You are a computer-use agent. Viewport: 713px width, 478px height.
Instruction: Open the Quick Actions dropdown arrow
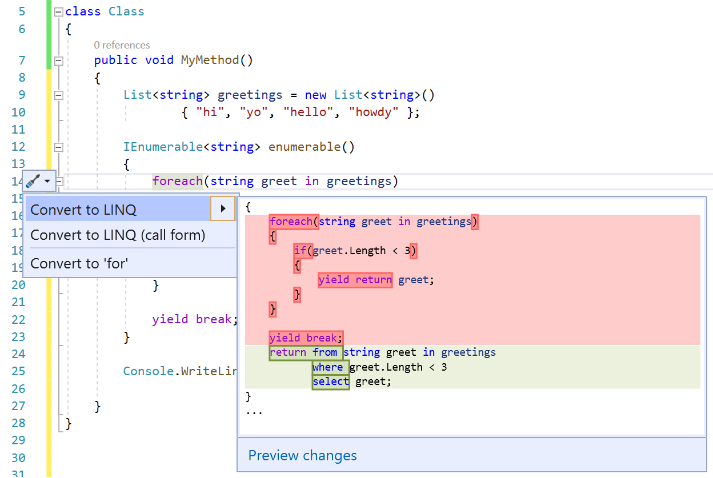coord(47,180)
